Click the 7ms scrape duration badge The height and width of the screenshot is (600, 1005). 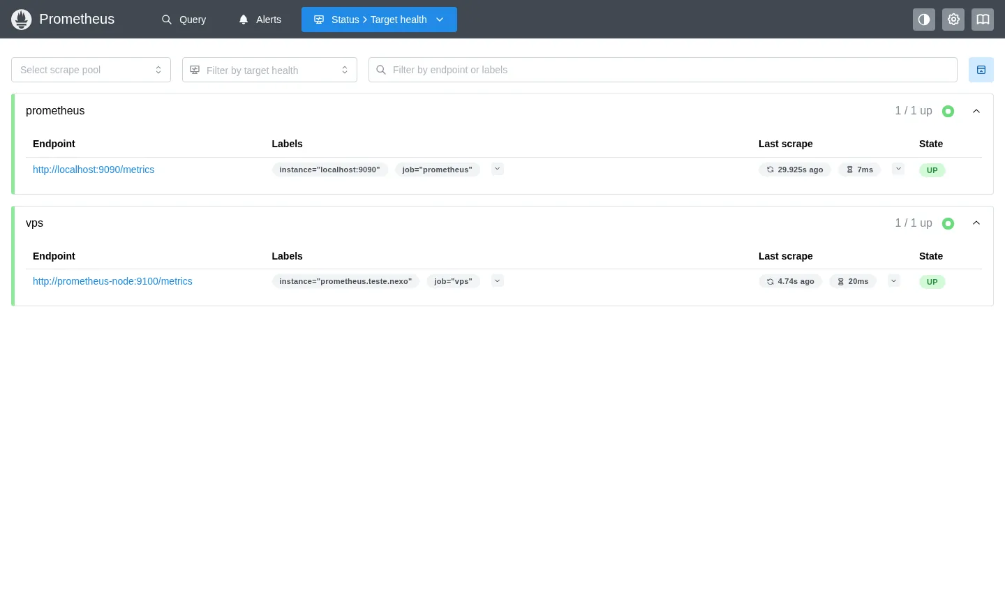pos(860,170)
